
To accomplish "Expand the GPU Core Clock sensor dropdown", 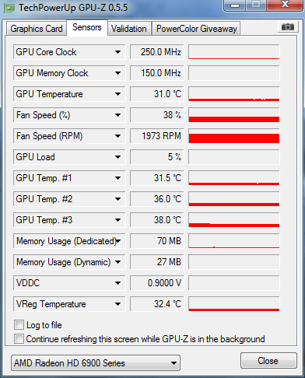I will tap(117, 52).
